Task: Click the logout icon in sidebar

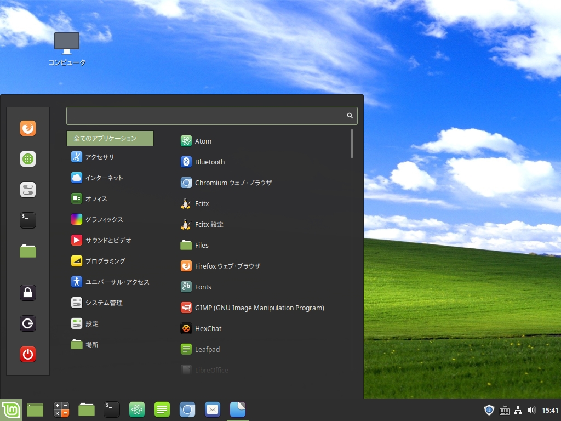Action: pos(28,323)
